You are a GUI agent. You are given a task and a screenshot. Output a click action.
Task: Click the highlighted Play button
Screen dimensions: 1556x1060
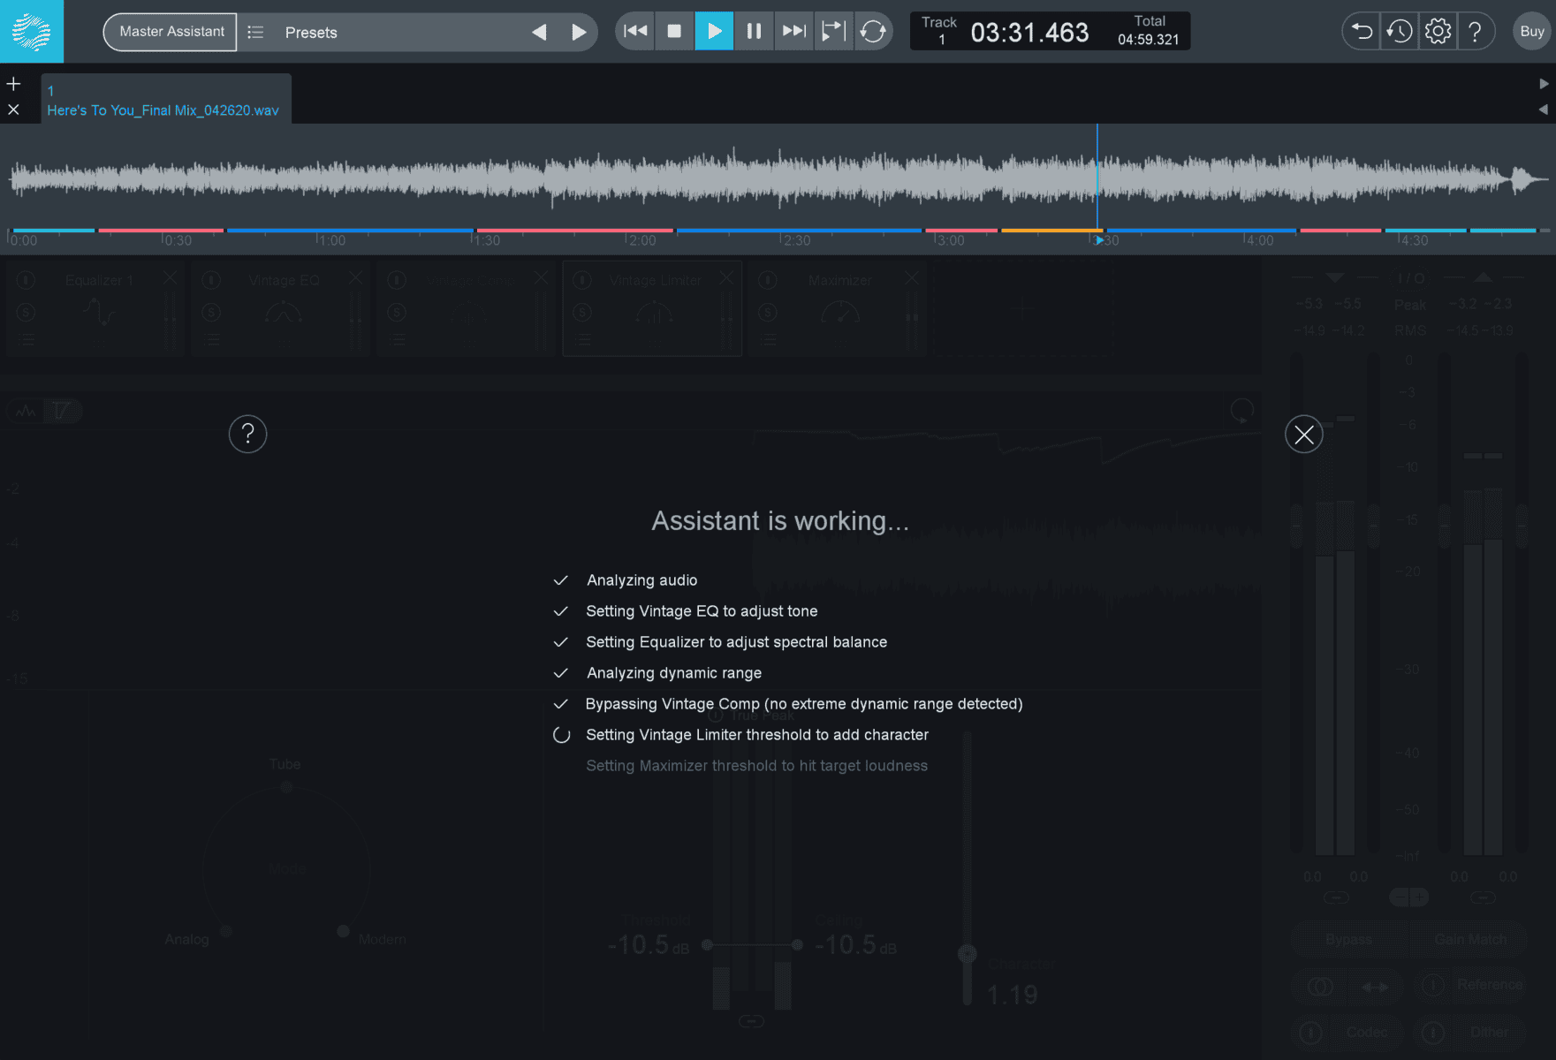714,32
